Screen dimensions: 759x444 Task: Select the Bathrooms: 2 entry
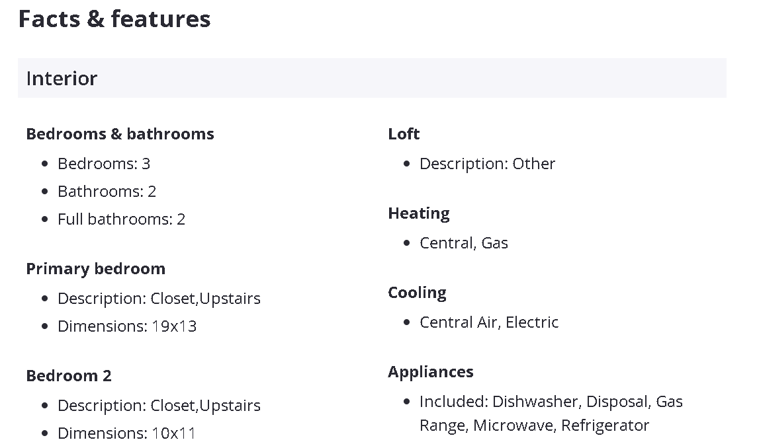107,192
